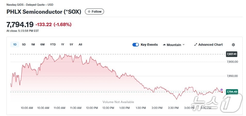Switch to 6M time range
This screenshot has width=246, height=116.
coord(42,44)
